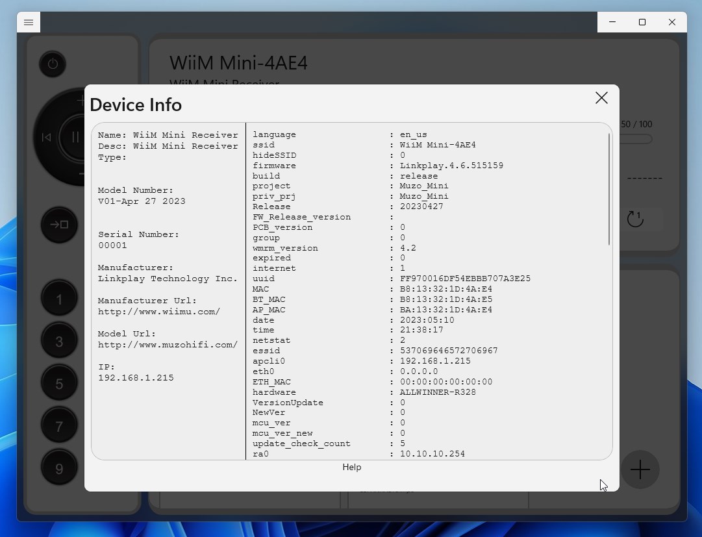Click the previous track icon
The height and width of the screenshot is (537, 702).
[x=46, y=137]
